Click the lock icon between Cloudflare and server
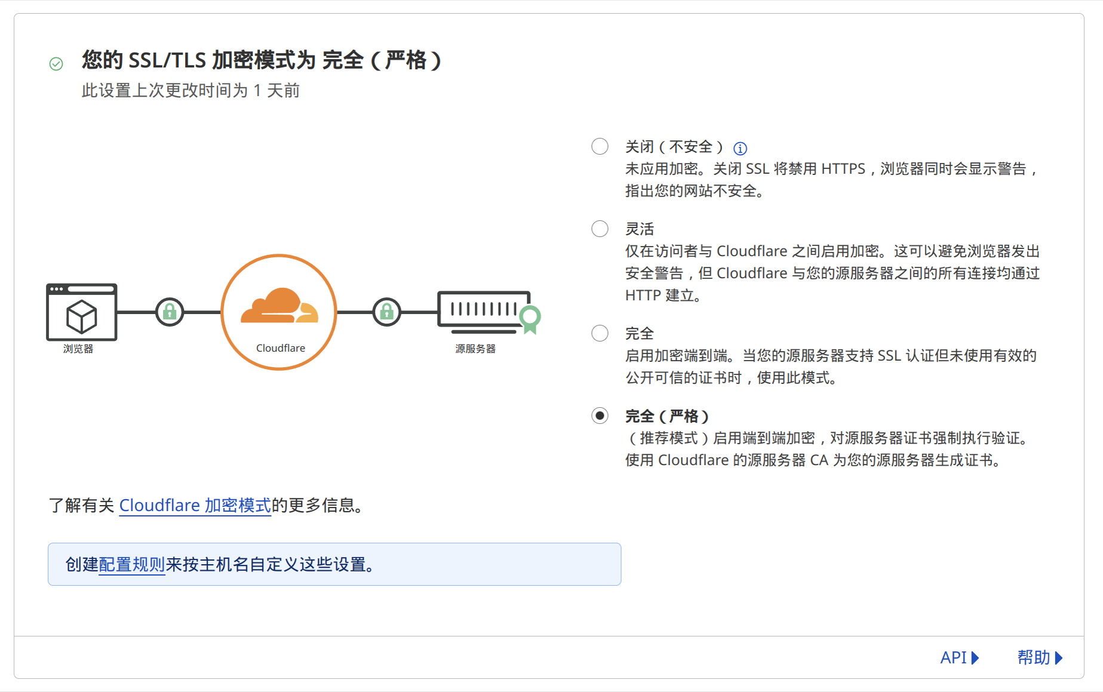 [x=387, y=312]
